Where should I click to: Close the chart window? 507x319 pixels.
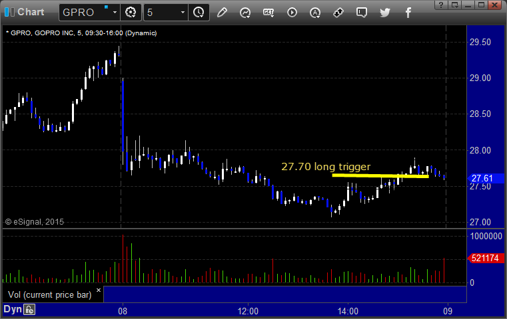pos(495,5)
